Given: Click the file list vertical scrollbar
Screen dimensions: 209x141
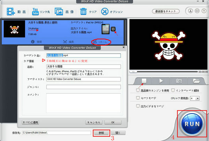Looking at the screenshot, I should 125,32.
